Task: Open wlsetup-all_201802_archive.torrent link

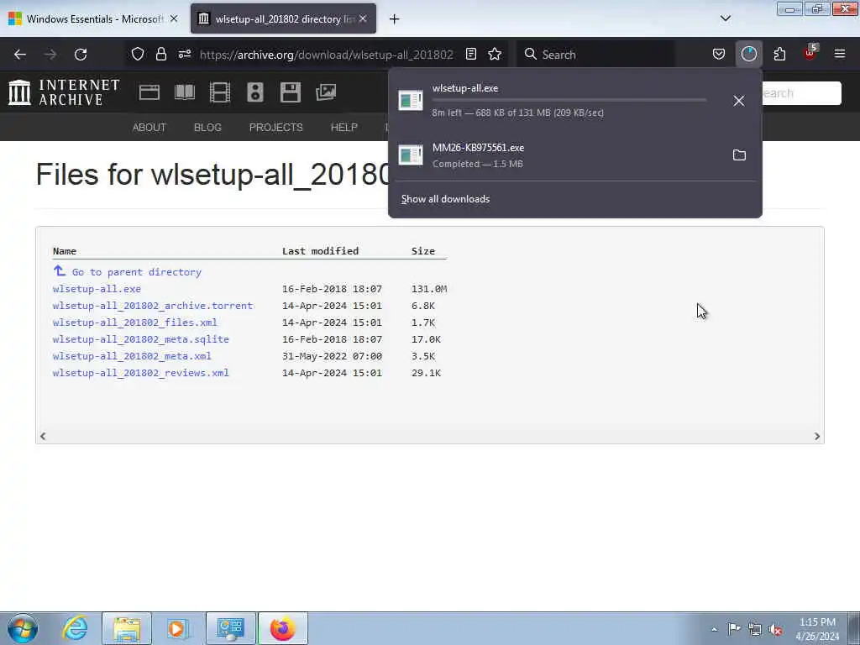Action: [153, 306]
